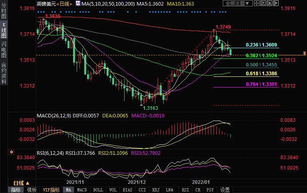This screenshot has height=193, width=307.
Task: Click the 2021/11 date label
Action: pos(75,182)
